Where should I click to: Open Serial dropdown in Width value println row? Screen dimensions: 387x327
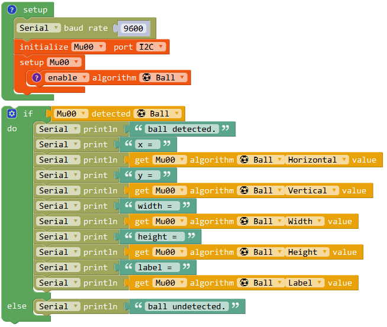pyautogui.click(x=58, y=221)
